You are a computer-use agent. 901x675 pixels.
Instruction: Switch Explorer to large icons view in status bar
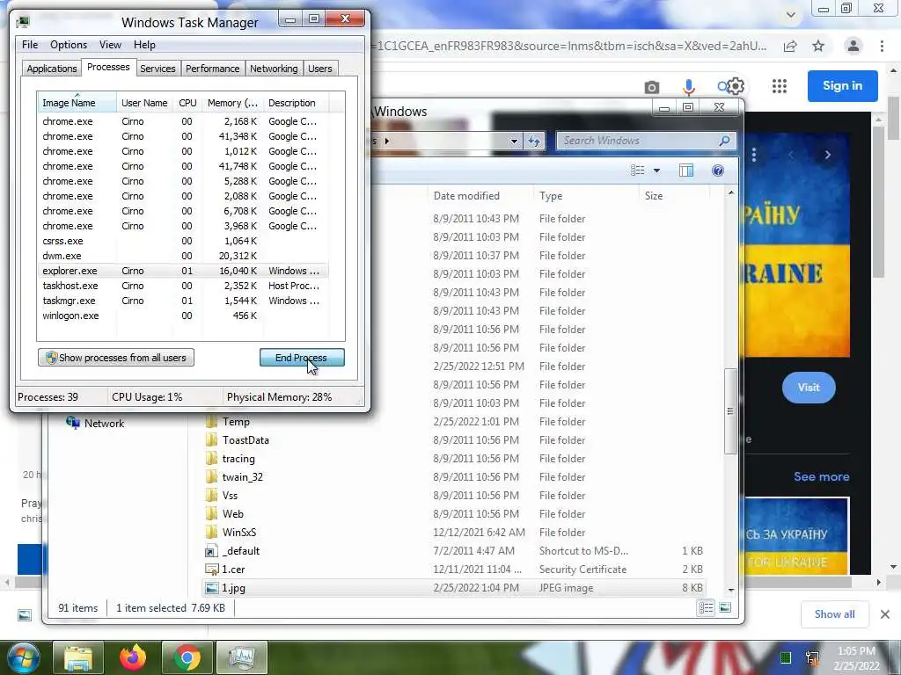coord(725,608)
